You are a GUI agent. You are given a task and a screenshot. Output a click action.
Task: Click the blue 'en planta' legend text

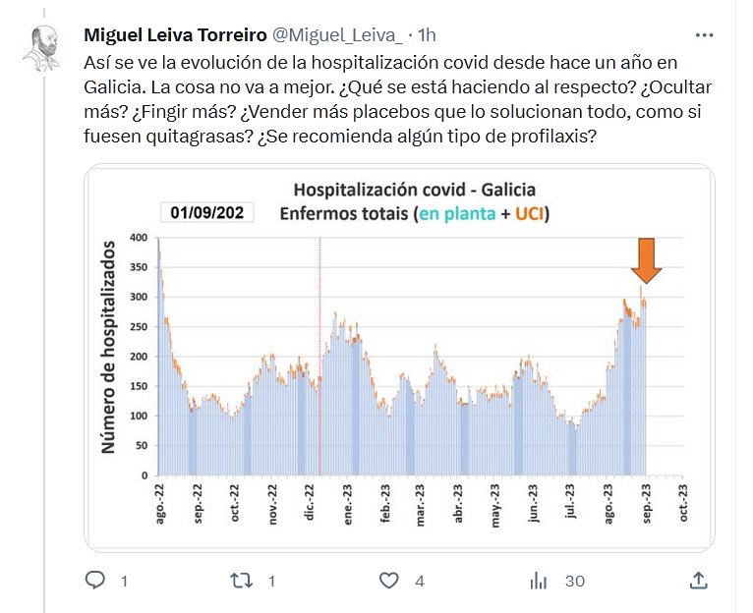(x=454, y=212)
